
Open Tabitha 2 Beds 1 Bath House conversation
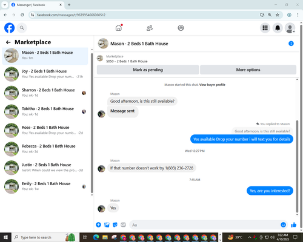click(45, 111)
